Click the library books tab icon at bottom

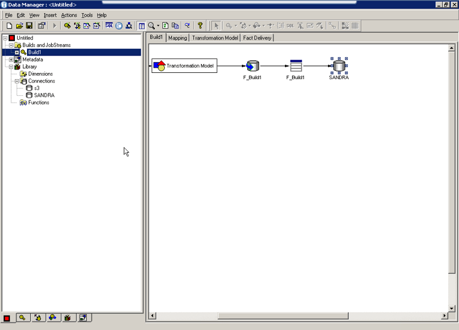[67, 317]
